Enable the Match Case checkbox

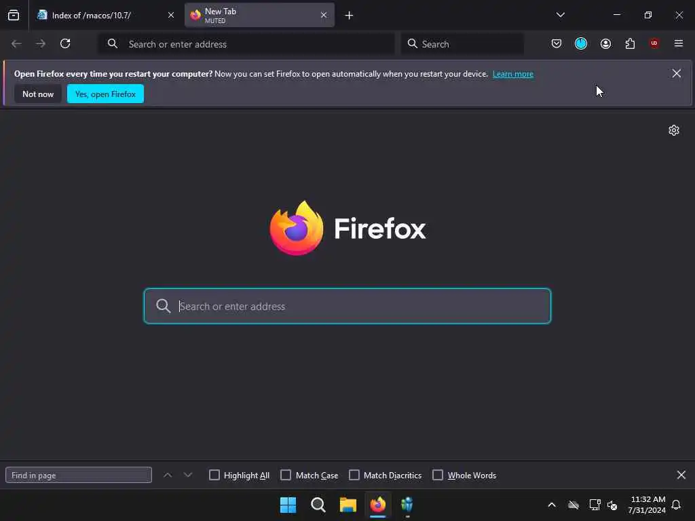tap(286, 475)
